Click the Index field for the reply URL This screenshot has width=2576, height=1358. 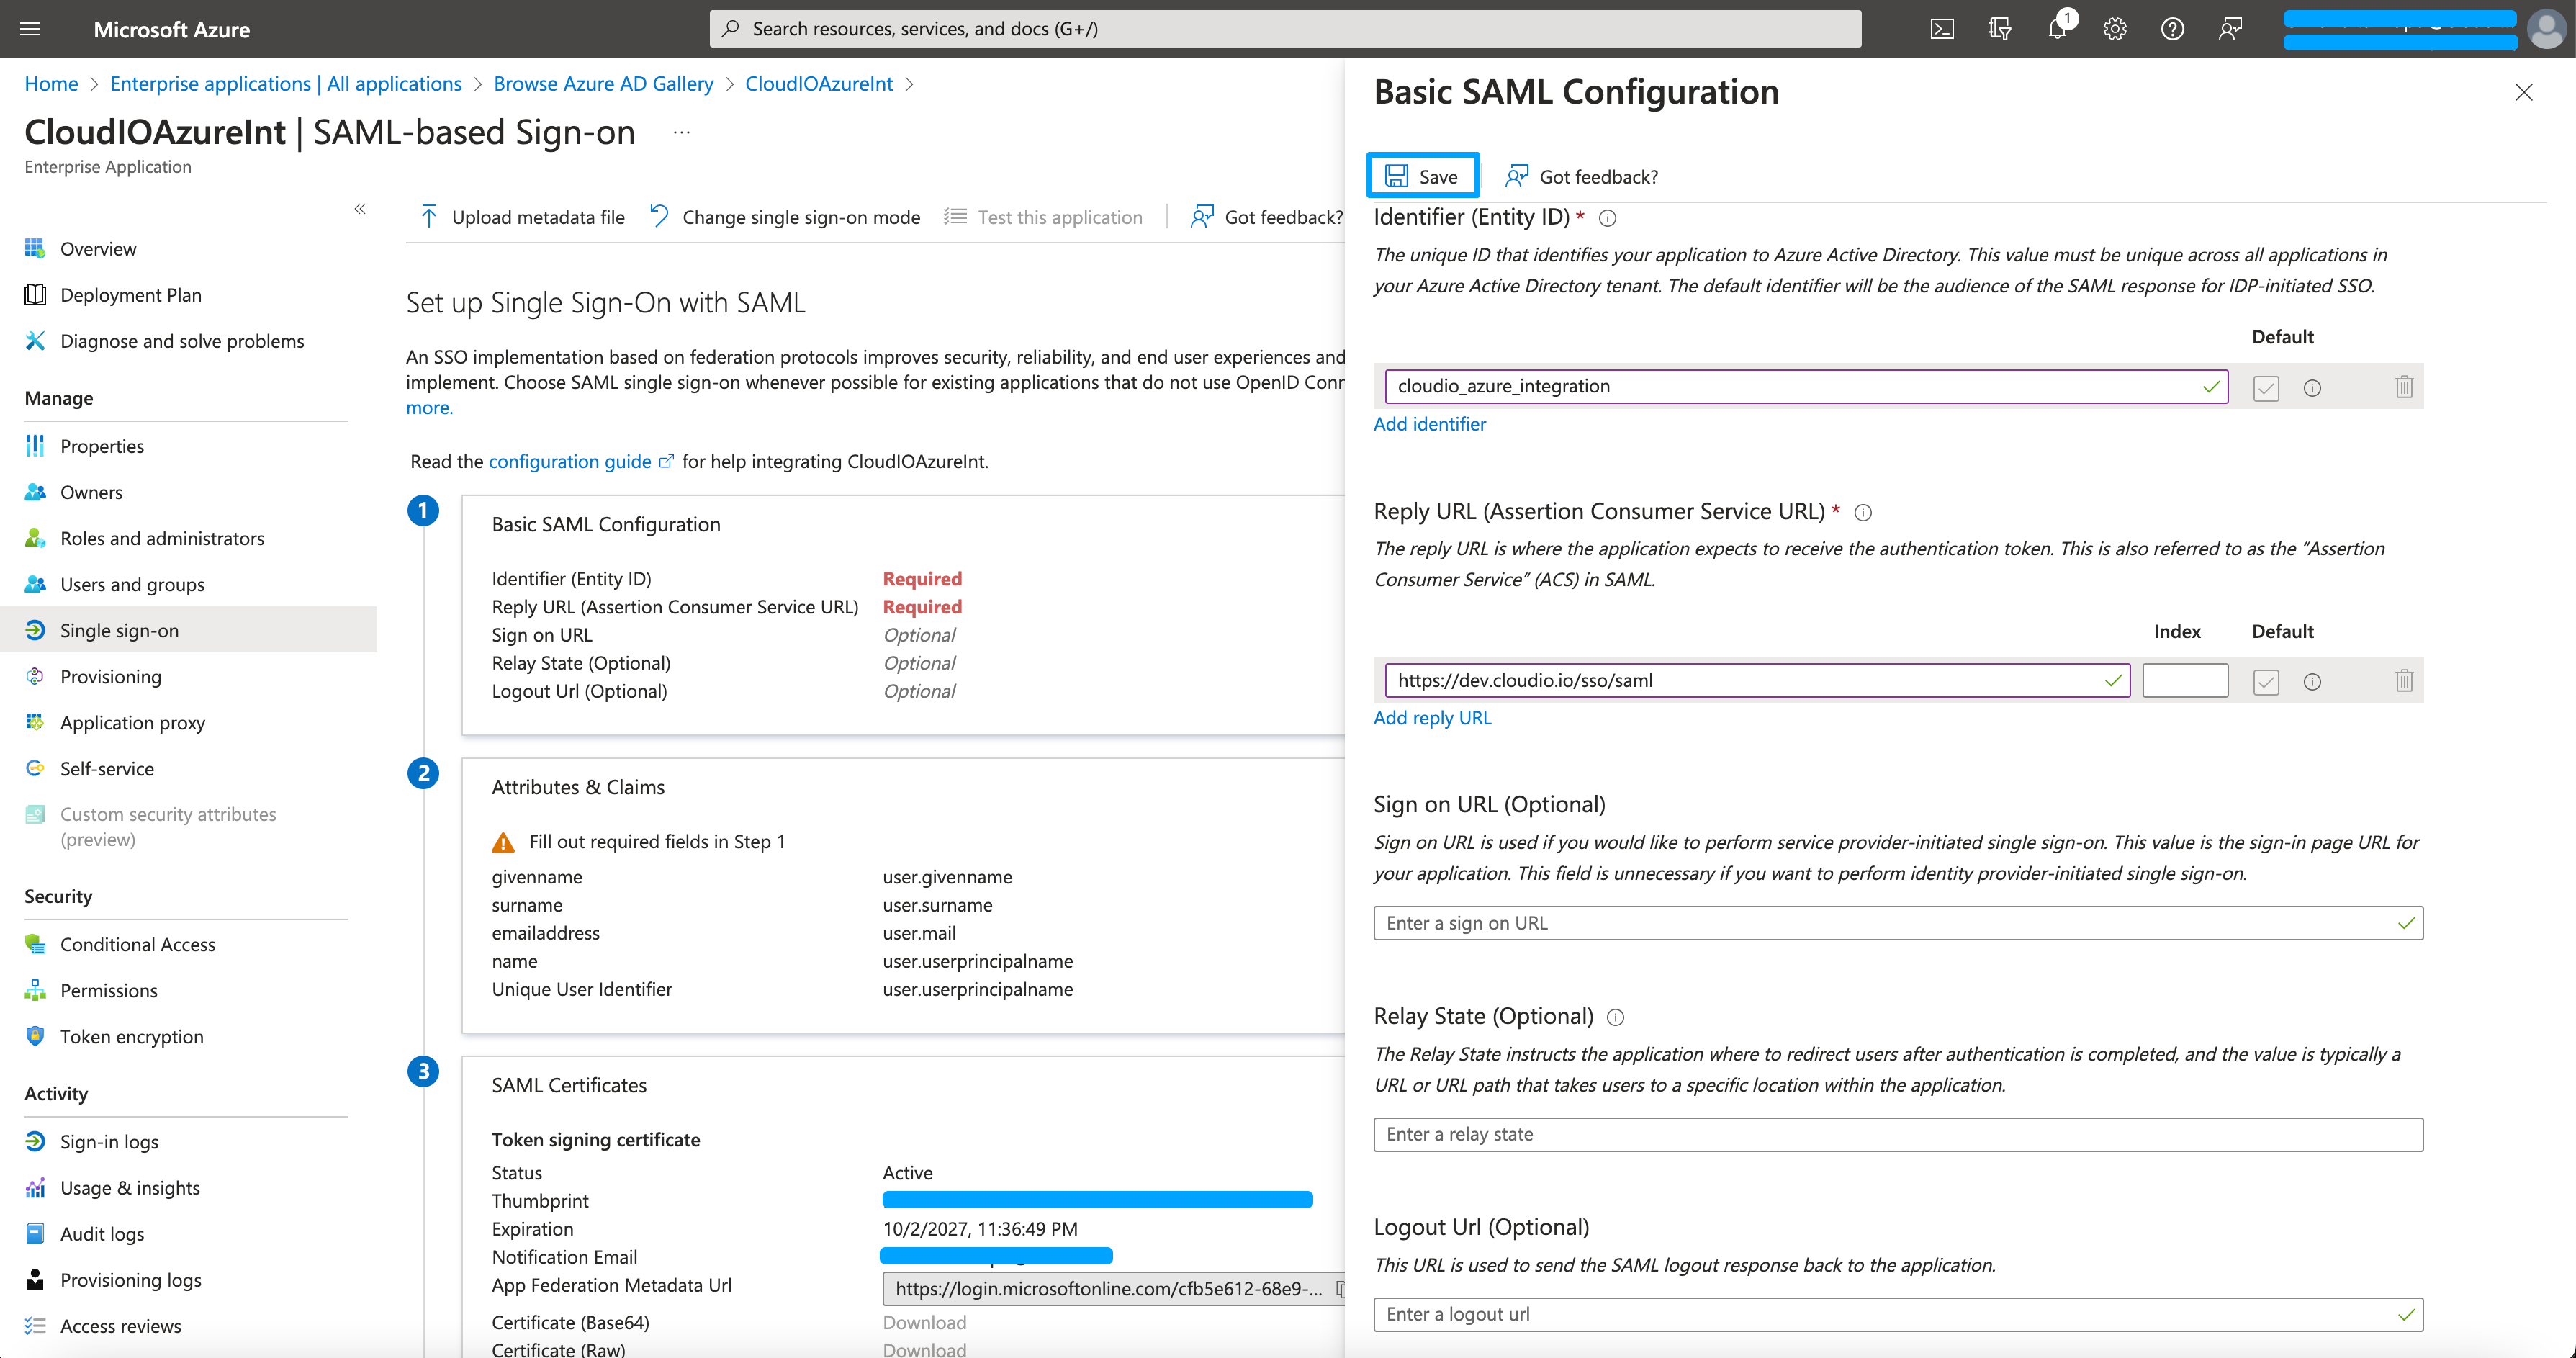[2185, 681]
